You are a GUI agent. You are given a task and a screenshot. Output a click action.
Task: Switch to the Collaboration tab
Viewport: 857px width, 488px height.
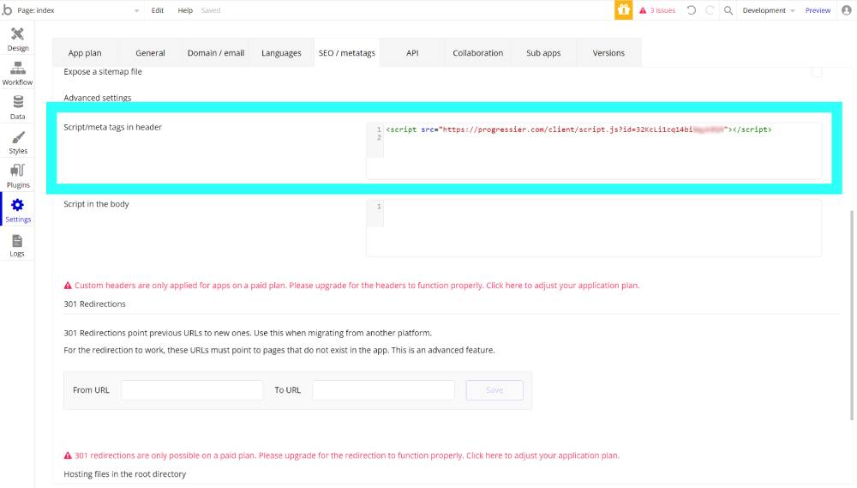[477, 53]
